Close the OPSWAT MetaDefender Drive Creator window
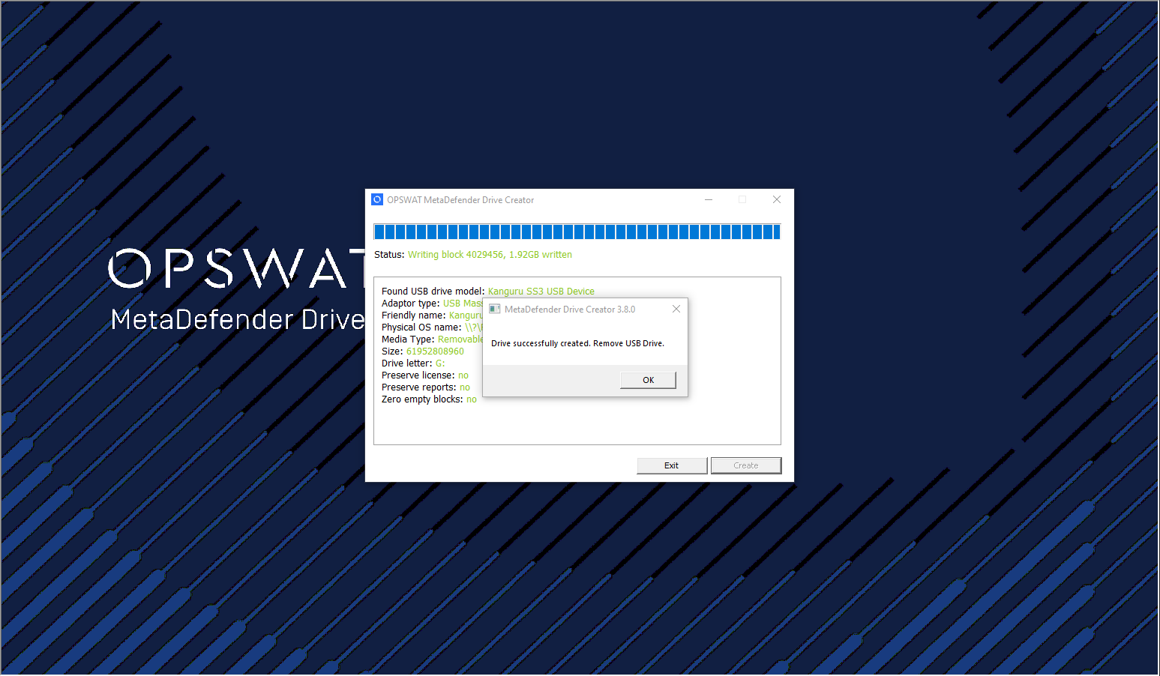Image resolution: width=1160 pixels, height=676 pixels. (777, 199)
